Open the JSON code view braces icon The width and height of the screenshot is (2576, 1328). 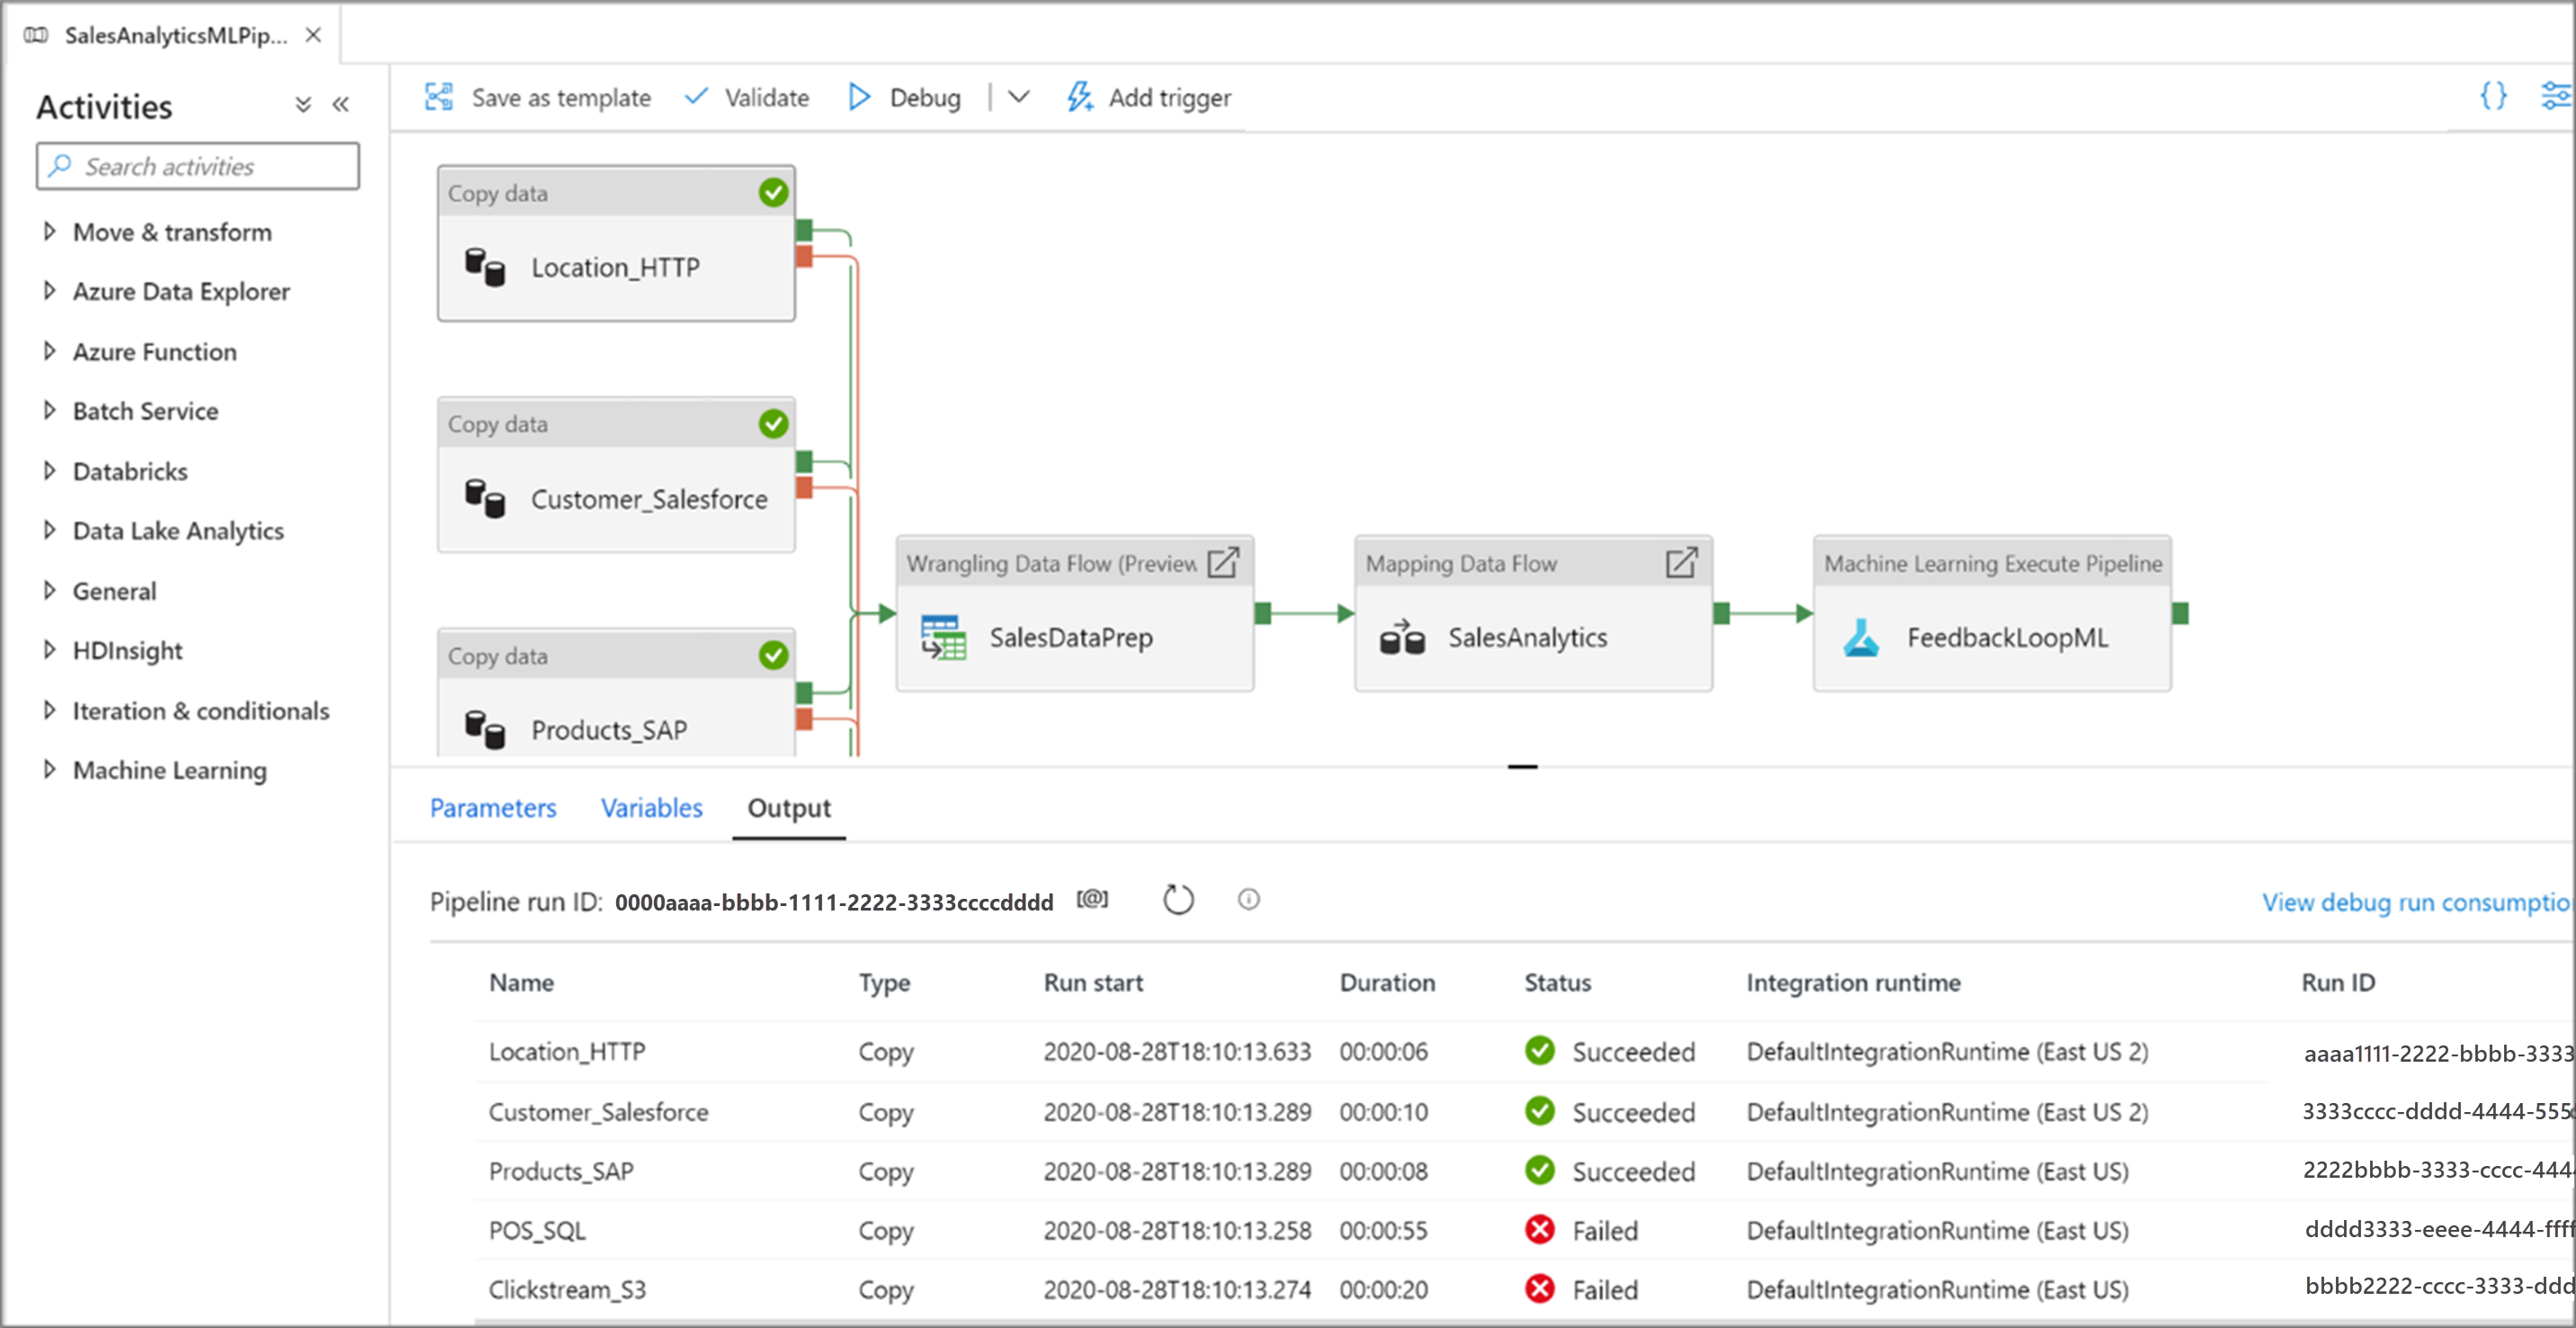click(x=2493, y=96)
